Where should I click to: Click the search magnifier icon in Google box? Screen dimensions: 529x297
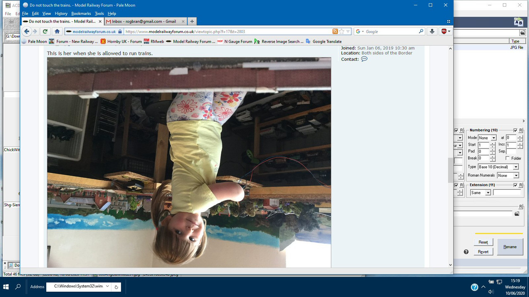pyautogui.click(x=421, y=31)
